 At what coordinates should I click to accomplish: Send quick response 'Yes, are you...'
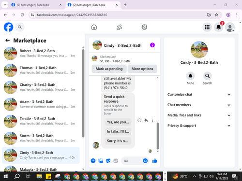118,122
